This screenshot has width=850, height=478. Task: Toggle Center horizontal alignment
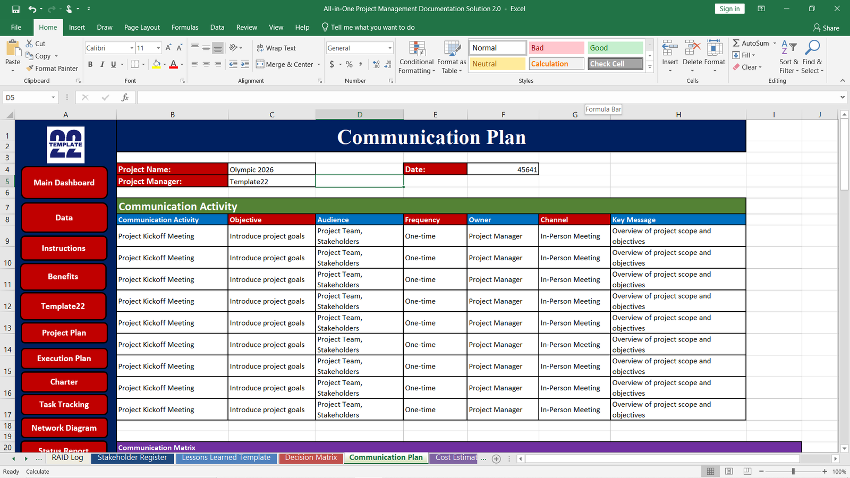click(x=206, y=64)
